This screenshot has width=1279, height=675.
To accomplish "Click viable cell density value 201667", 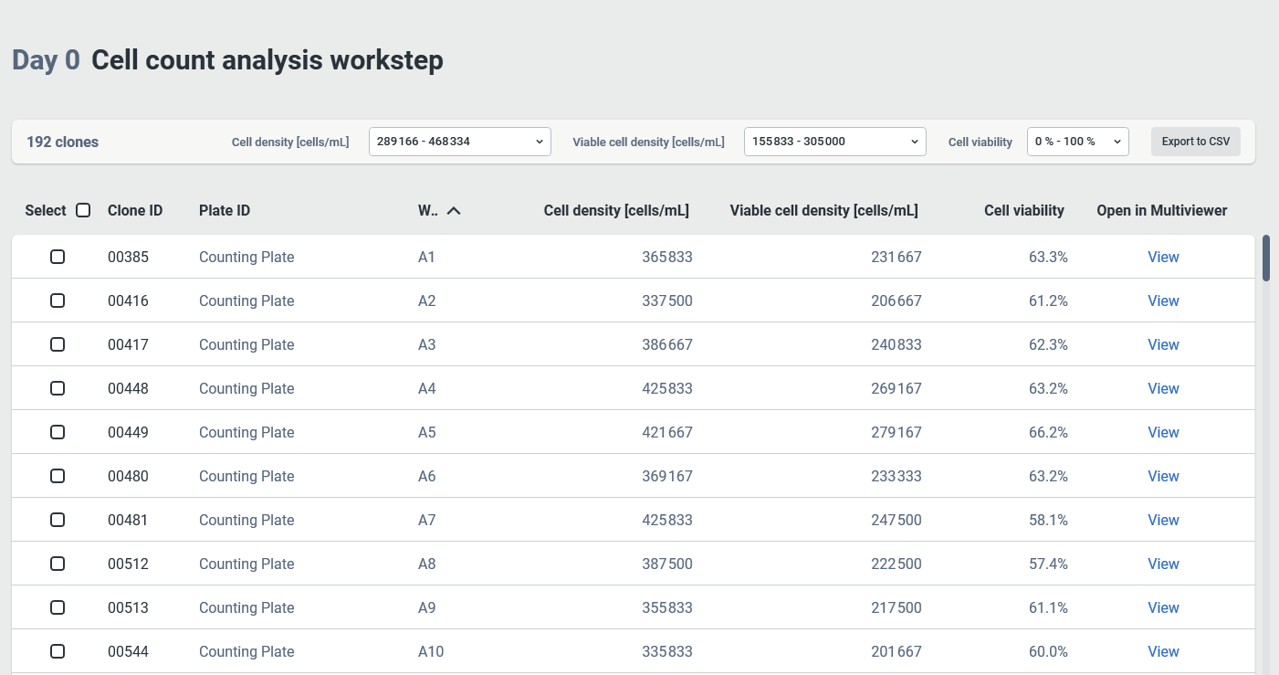I will point(896,651).
